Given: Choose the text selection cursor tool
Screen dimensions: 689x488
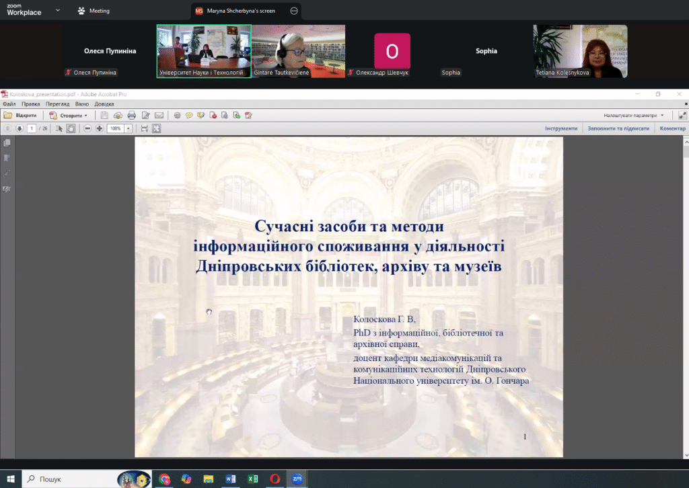Looking at the screenshot, I should [x=59, y=128].
